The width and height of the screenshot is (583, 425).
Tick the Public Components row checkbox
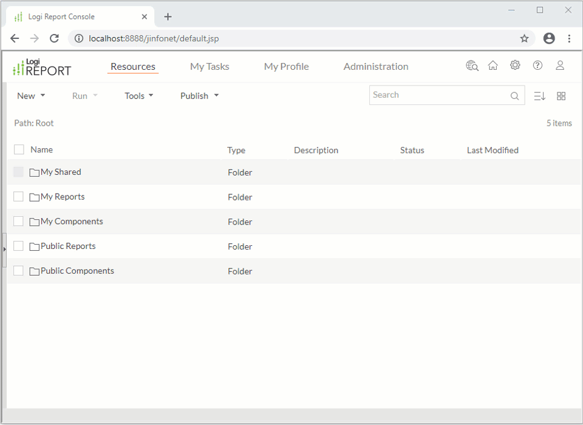(x=18, y=271)
